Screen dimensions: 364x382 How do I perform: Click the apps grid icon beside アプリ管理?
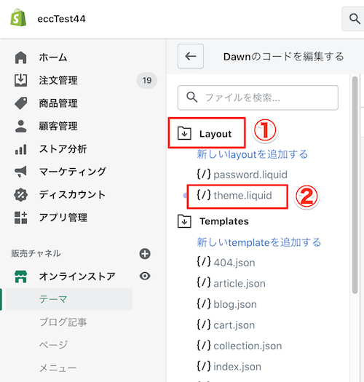(x=20, y=218)
